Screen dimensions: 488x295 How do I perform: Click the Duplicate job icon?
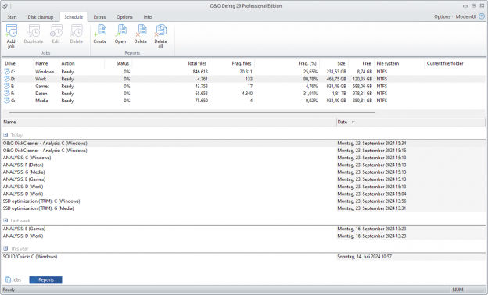(34, 31)
